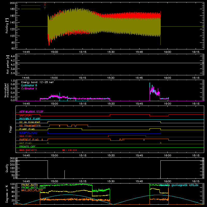Viewport: 207px width, 207px height.
Task: Click the '1.0' tick on the modulation axis
Action: 13,81
